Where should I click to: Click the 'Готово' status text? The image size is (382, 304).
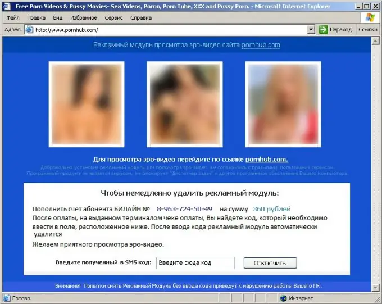[21, 298]
